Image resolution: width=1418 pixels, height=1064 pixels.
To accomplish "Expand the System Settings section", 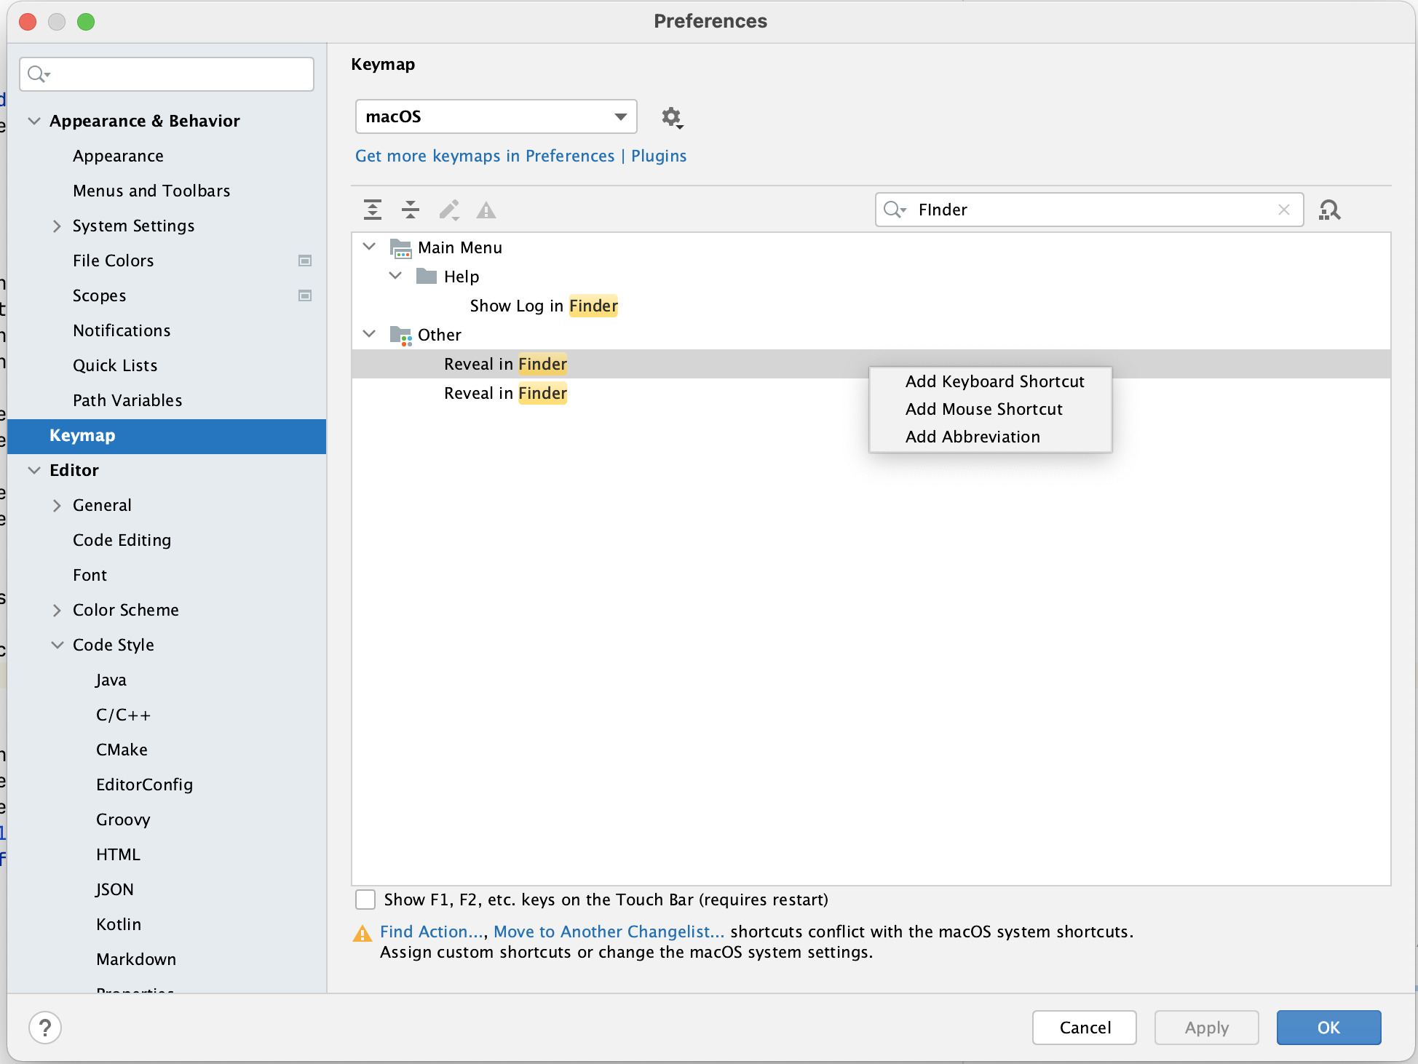I will tap(57, 225).
